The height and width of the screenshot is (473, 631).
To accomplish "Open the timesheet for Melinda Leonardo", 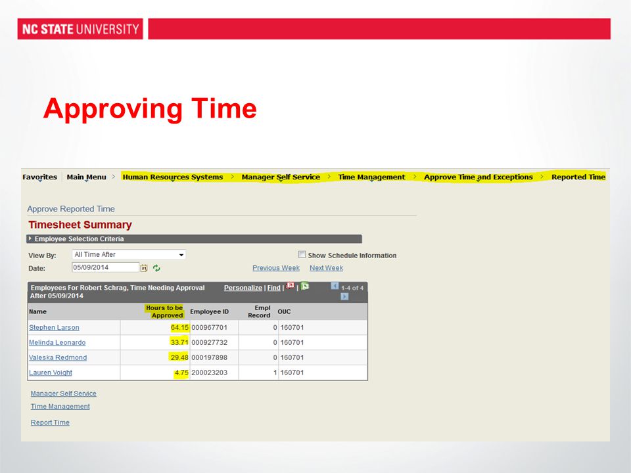I will coord(57,342).
